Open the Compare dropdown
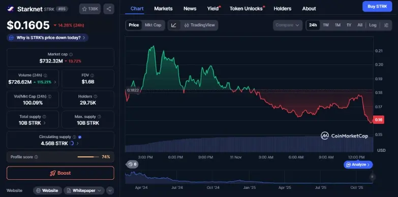The height and width of the screenshot is (197, 398). point(288,25)
